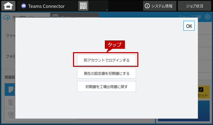Open ジョブ状況 (job status)
The image size is (213, 125).
pyautogui.click(x=194, y=6)
